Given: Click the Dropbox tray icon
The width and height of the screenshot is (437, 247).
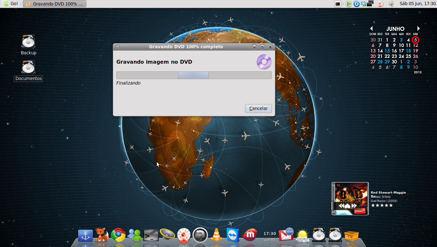Looking at the screenshot, I should point(364,4).
